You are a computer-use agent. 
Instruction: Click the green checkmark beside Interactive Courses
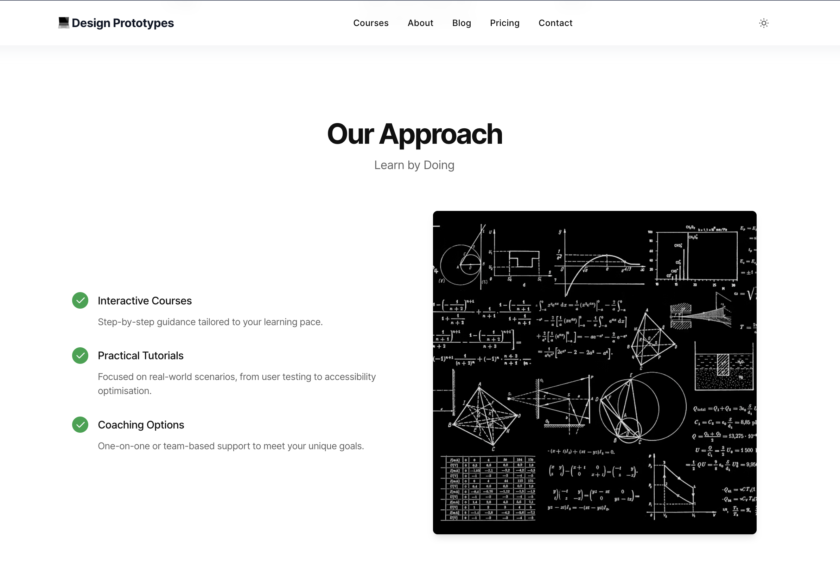click(x=80, y=301)
